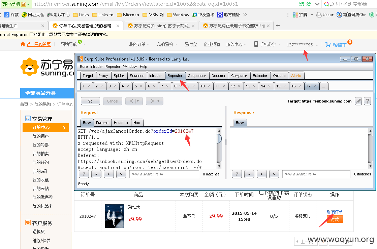The image size is (377, 249).
Task: Click the 第七天 book cover thumbnail
Action: tap(115, 216)
